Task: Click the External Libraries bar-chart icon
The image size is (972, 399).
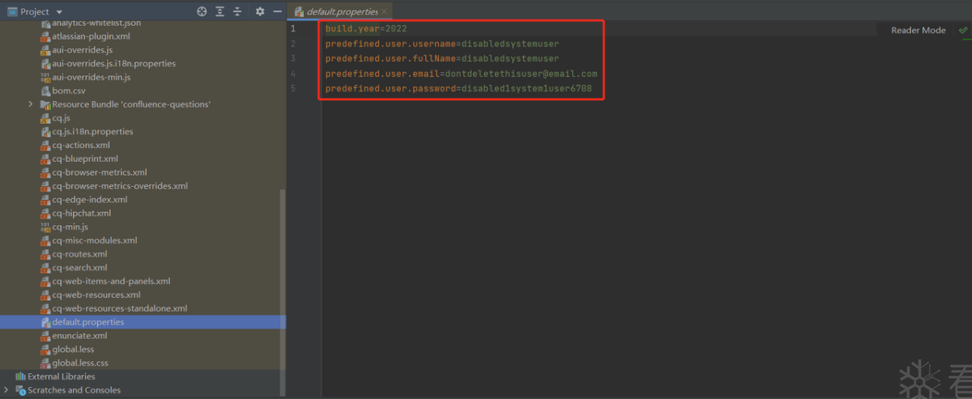Action: point(20,376)
